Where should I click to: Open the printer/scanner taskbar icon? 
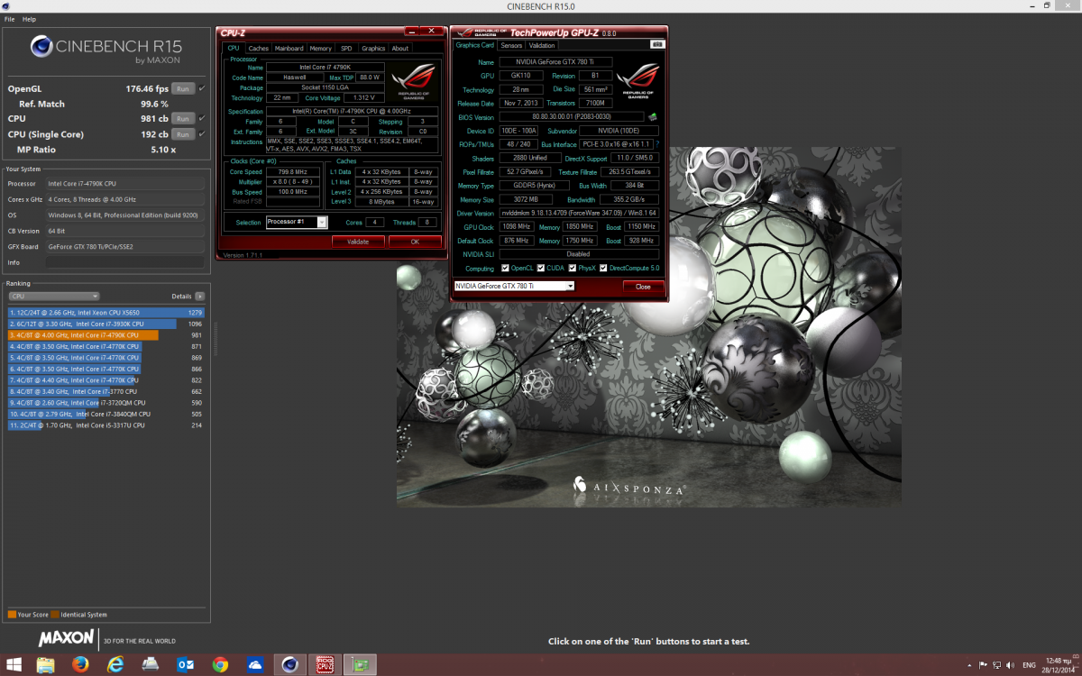tap(151, 664)
